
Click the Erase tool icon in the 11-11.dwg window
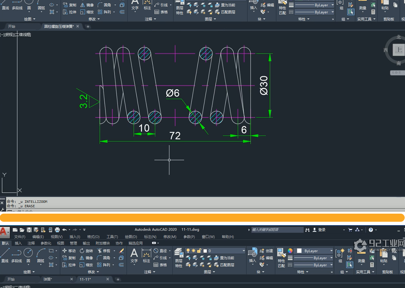click(x=122, y=251)
